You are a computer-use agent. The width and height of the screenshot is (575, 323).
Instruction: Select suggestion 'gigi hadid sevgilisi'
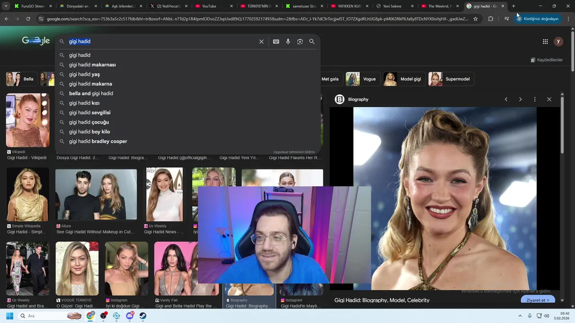pyautogui.click(x=188, y=113)
